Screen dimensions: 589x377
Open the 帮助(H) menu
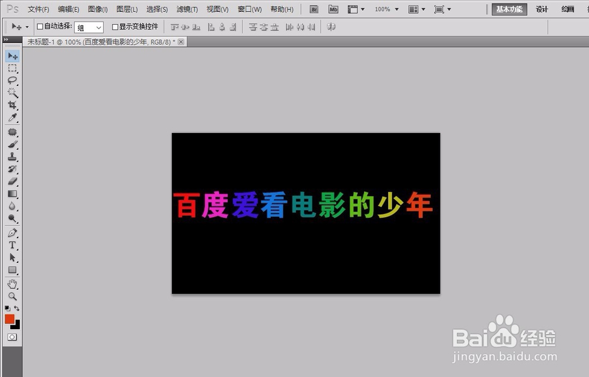[282, 9]
